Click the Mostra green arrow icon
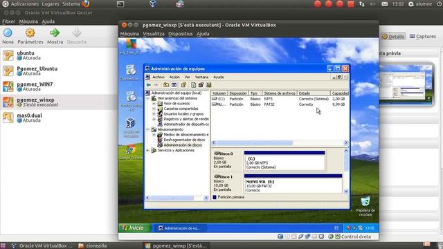443x249 pixels. tap(55, 33)
